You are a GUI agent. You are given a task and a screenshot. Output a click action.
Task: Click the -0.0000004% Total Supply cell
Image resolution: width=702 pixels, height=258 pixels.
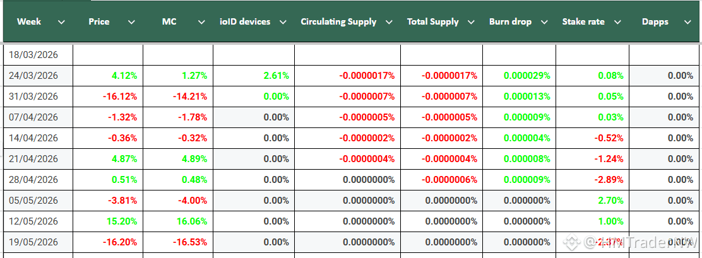441,159
